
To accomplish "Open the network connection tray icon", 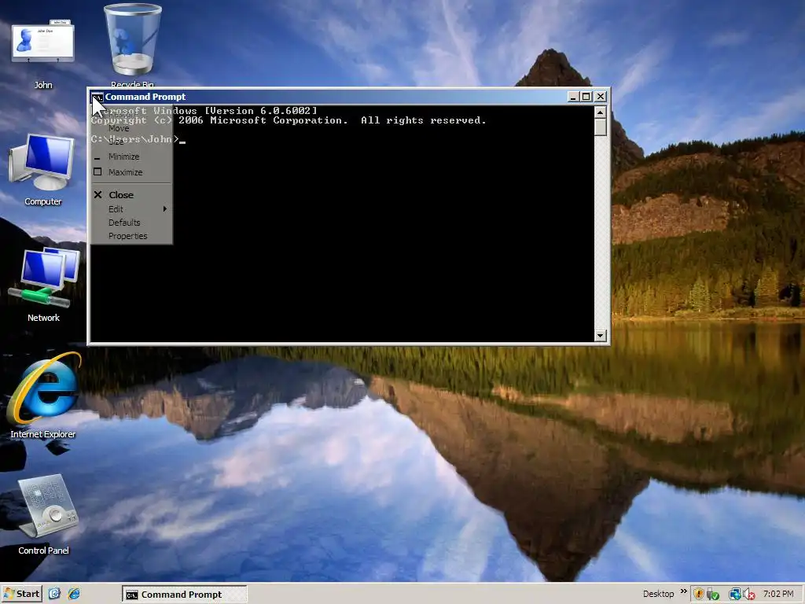I will pyautogui.click(x=735, y=595).
